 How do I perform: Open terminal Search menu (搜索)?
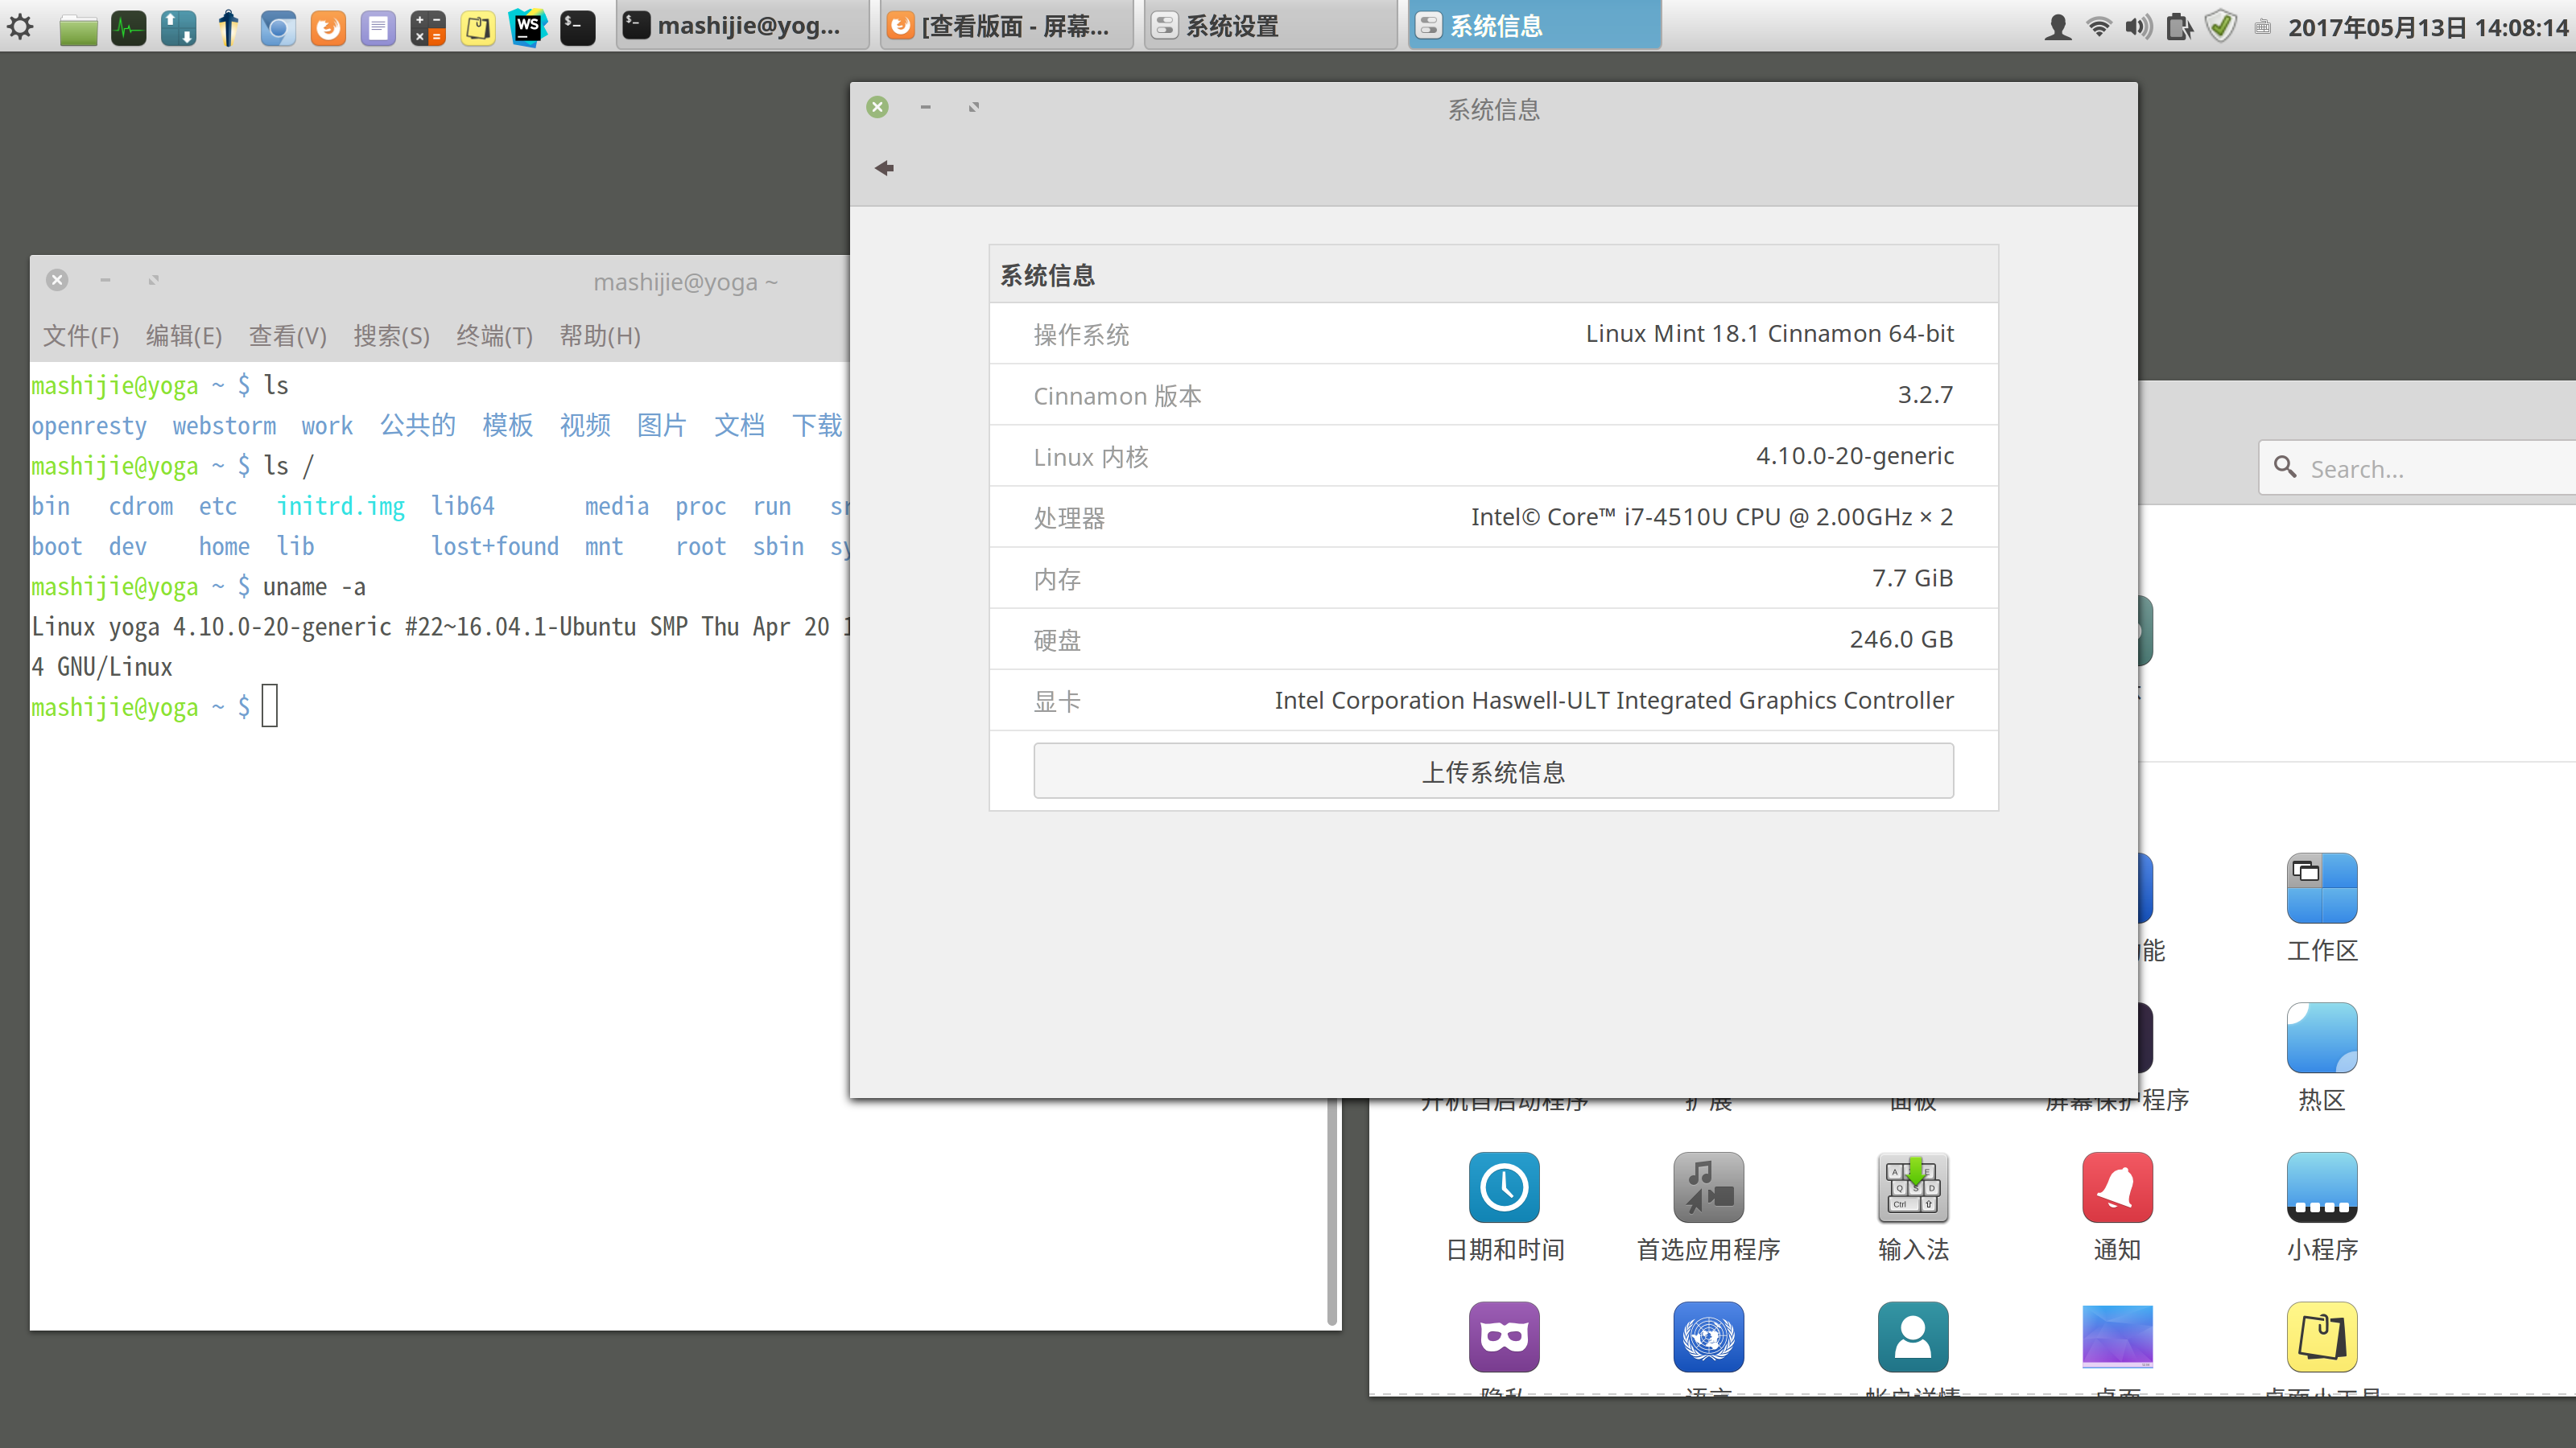[x=391, y=335]
